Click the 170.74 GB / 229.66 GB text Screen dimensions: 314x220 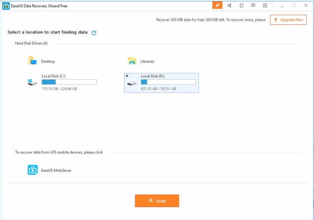click(x=59, y=89)
